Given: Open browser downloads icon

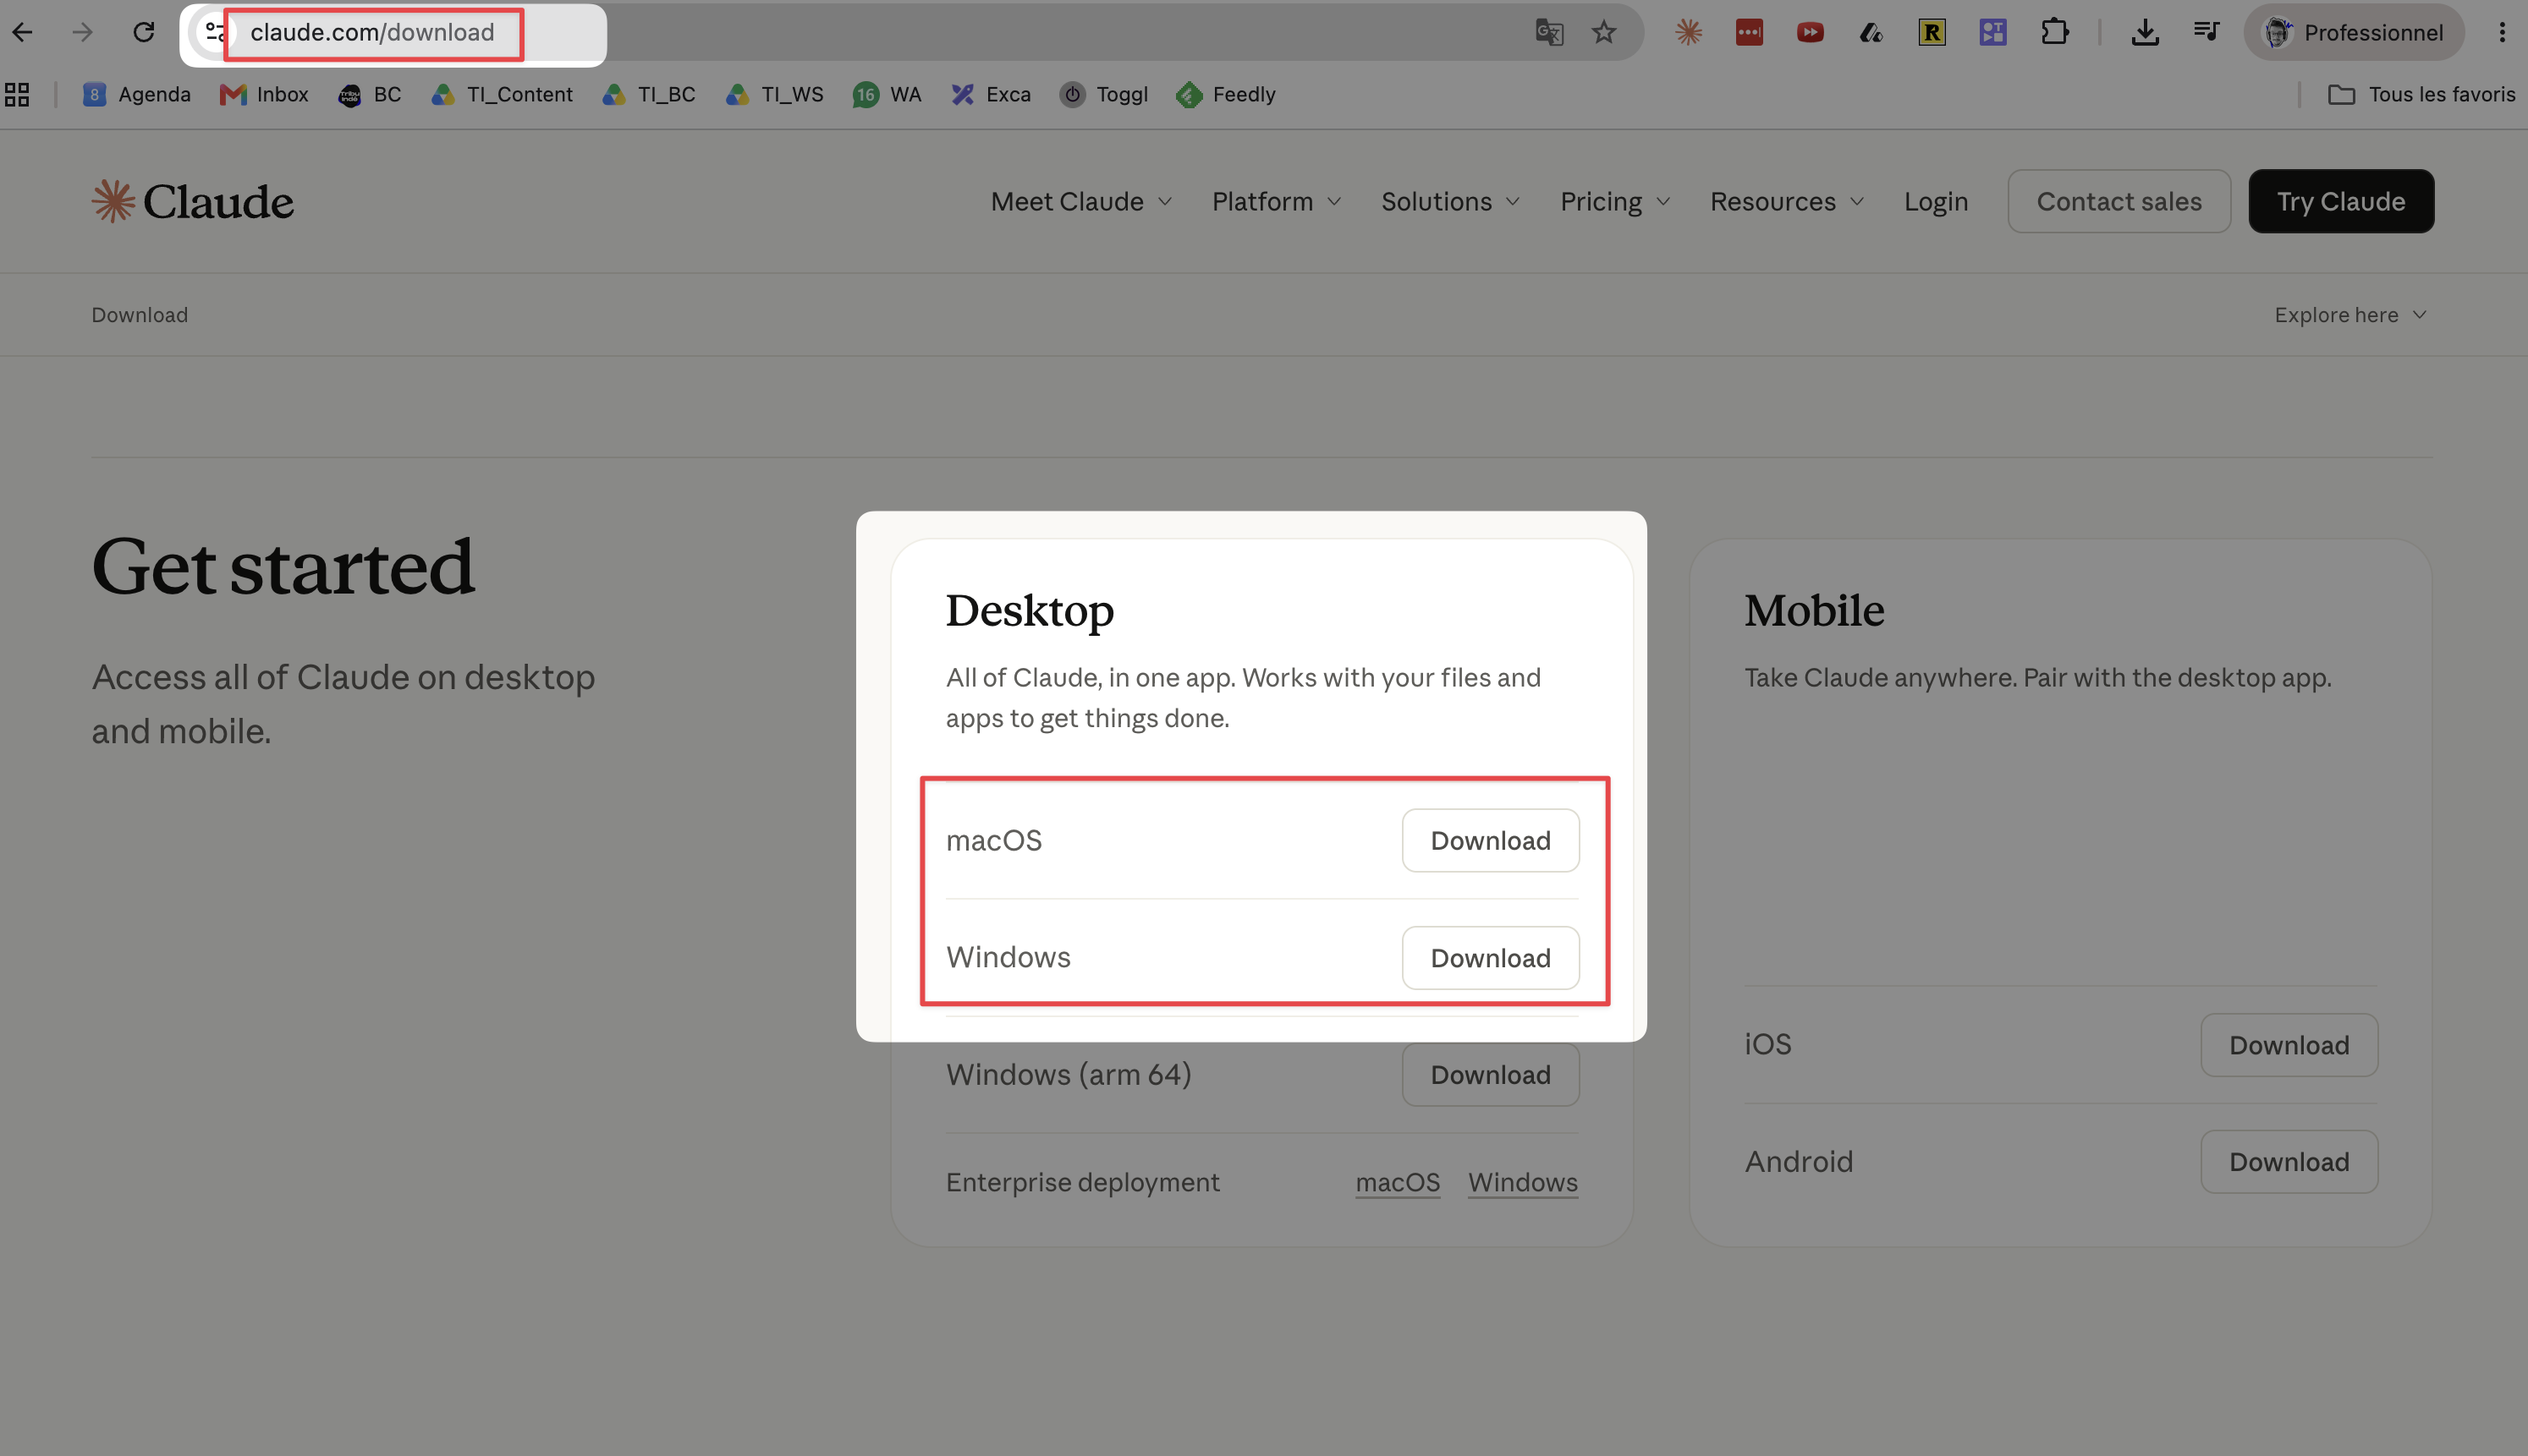Looking at the screenshot, I should (2145, 32).
